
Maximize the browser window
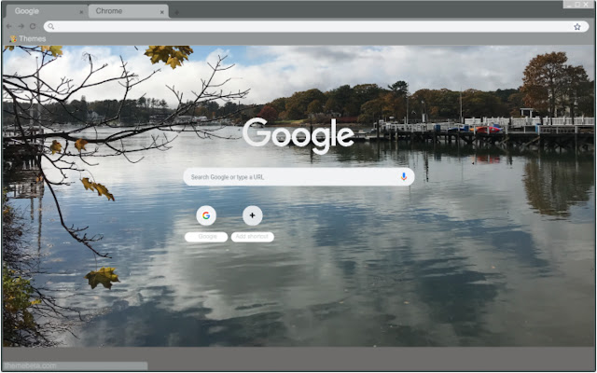pyautogui.click(x=577, y=5)
